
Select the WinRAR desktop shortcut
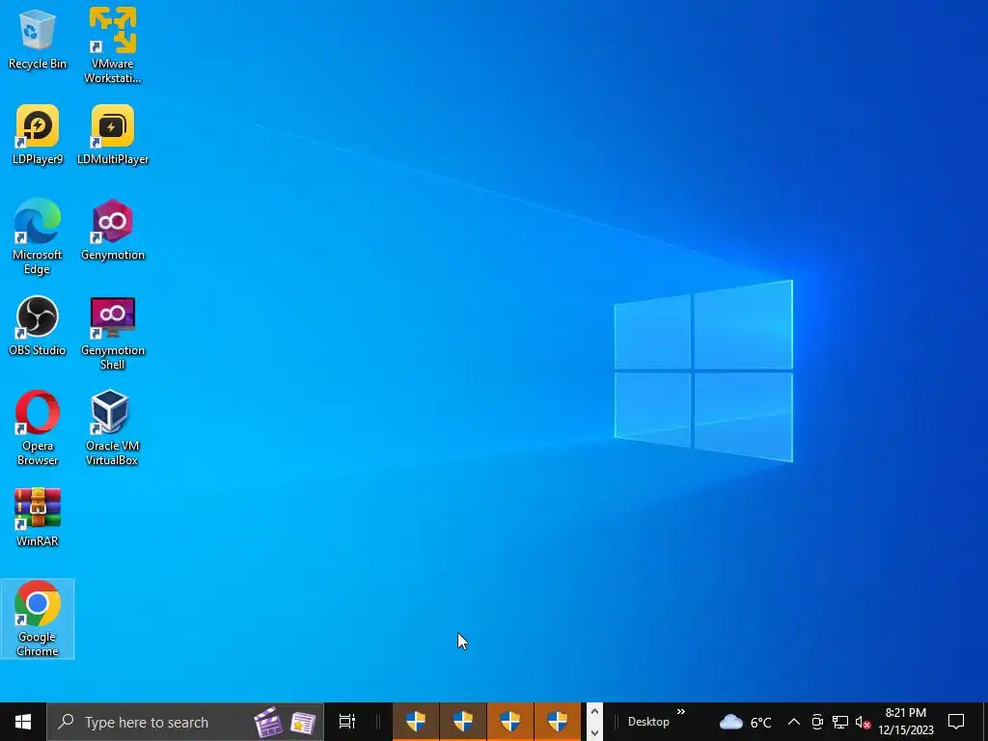pyautogui.click(x=38, y=517)
